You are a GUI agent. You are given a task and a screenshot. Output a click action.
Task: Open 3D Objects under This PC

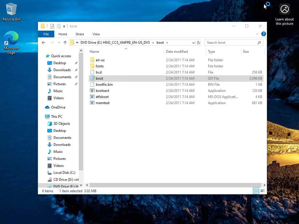click(58, 124)
